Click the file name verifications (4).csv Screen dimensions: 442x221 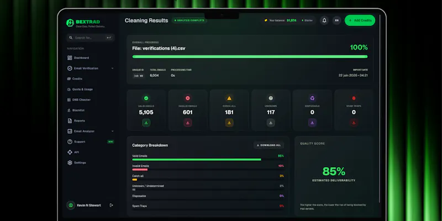(x=159, y=48)
